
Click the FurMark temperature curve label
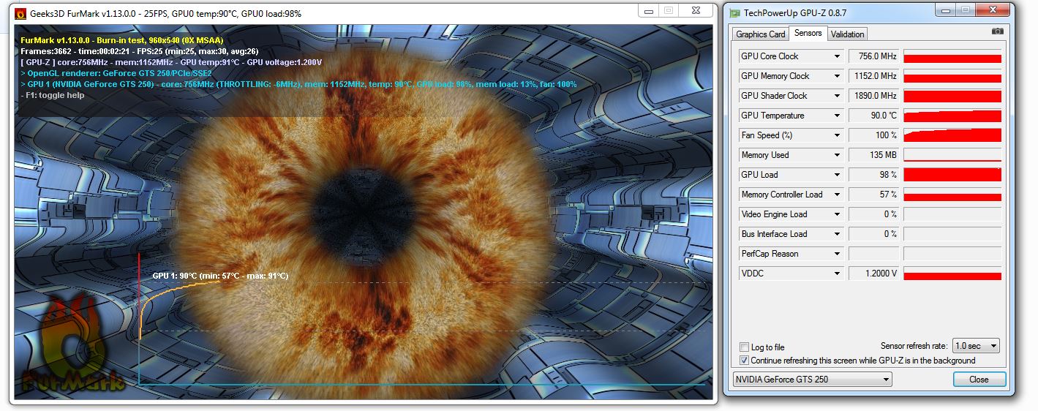click(x=220, y=276)
